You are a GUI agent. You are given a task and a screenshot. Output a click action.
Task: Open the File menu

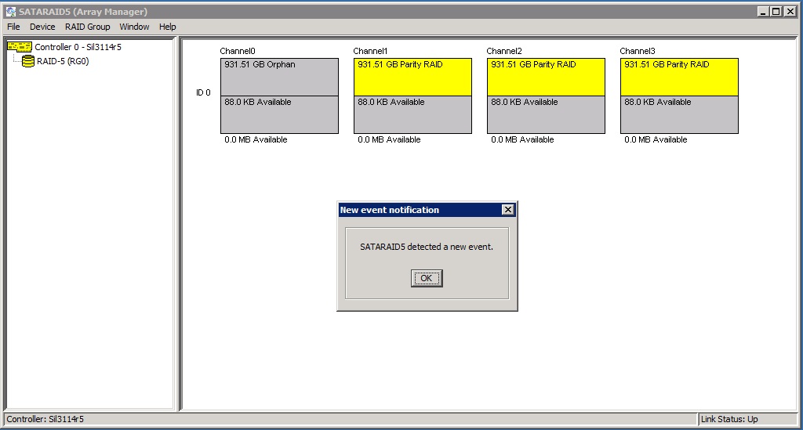(x=13, y=27)
